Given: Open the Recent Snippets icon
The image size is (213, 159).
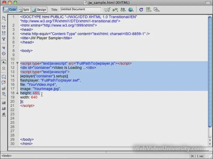Looking at the screenshot, I should [4, 94].
